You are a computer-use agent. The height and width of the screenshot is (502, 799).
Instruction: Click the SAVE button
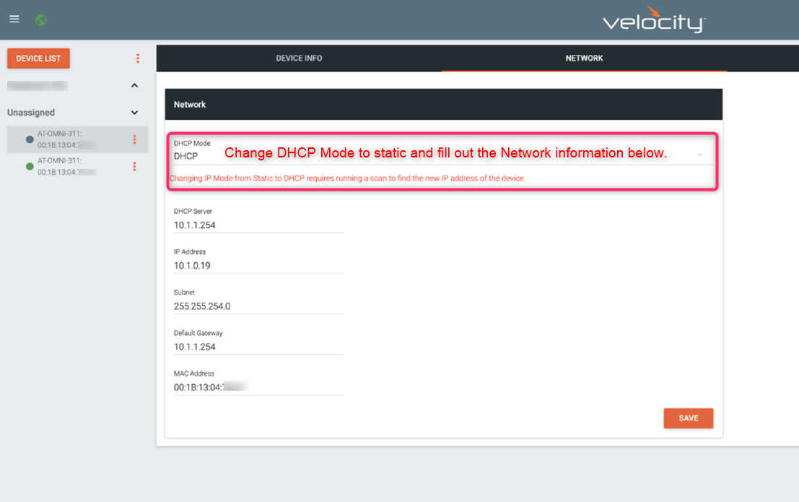(x=688, y=418)
